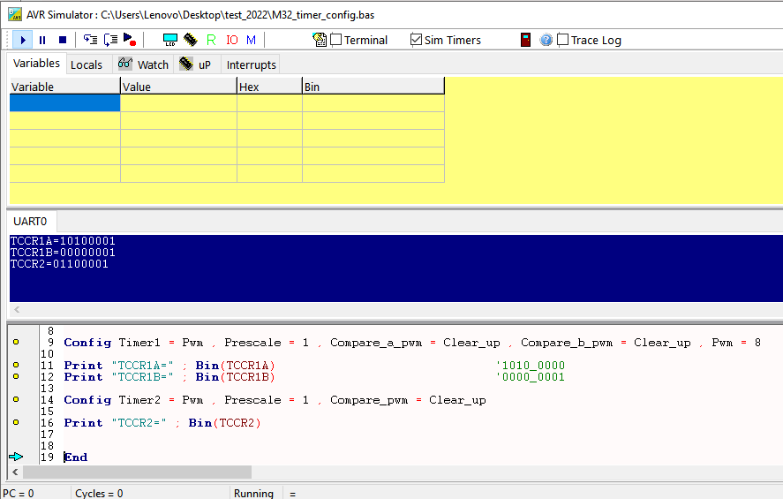Click the '1010_0000 comment text

tap(531, 366)
